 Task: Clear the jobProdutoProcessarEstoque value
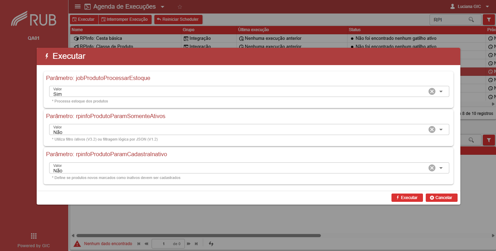[432, 91]
